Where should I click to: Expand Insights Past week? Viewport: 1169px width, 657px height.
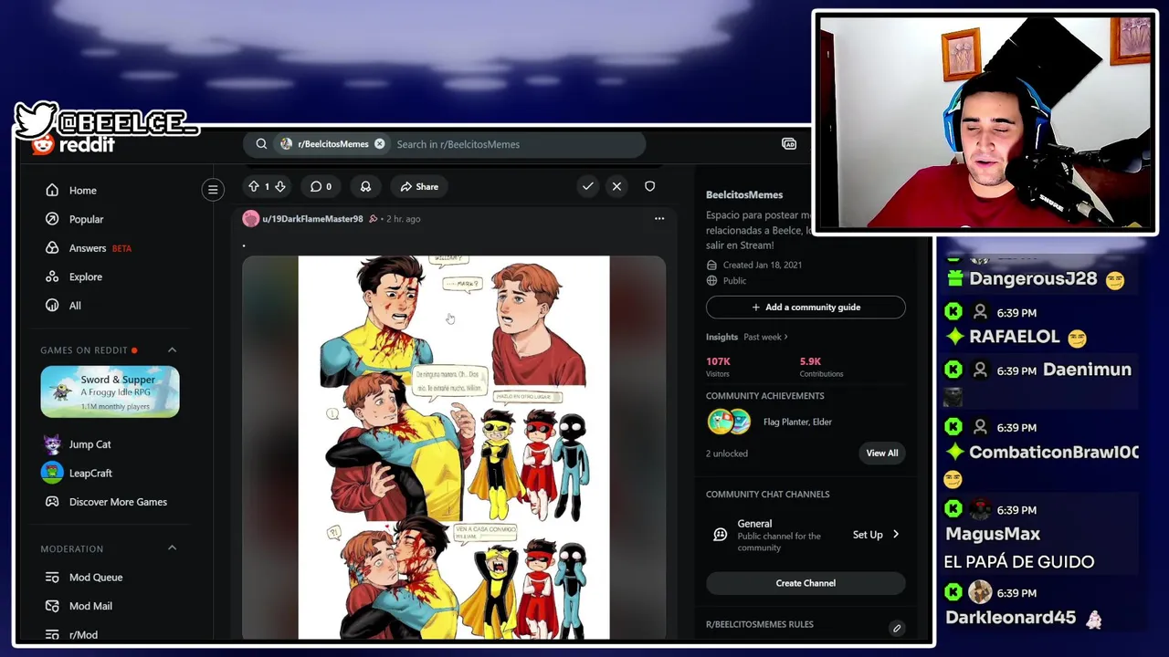pos(765,337)
